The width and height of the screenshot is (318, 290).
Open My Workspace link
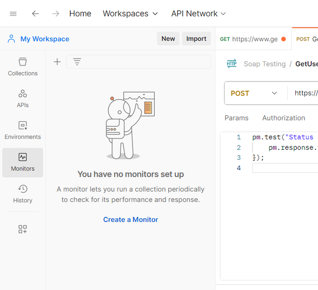coord(45,39)
